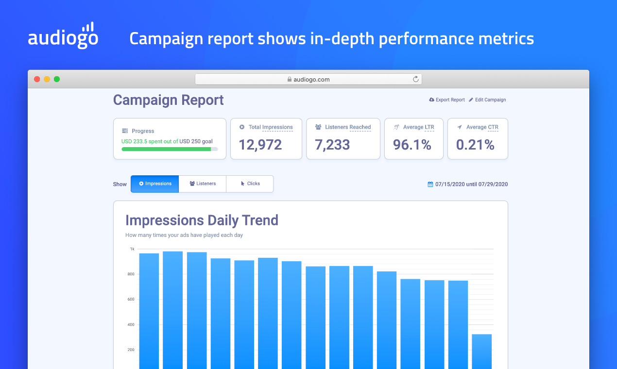Viewport: 617px width, 369px height.
Task: Click the Export Report cloud icon
Action: [x=431, y=100]
